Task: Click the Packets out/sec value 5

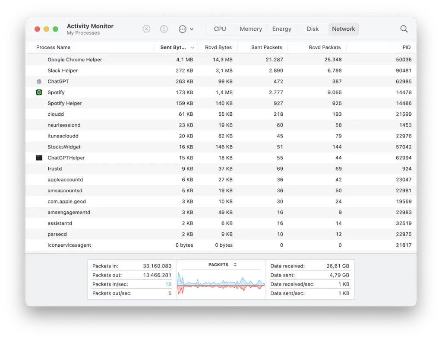Action: [170, 293]
